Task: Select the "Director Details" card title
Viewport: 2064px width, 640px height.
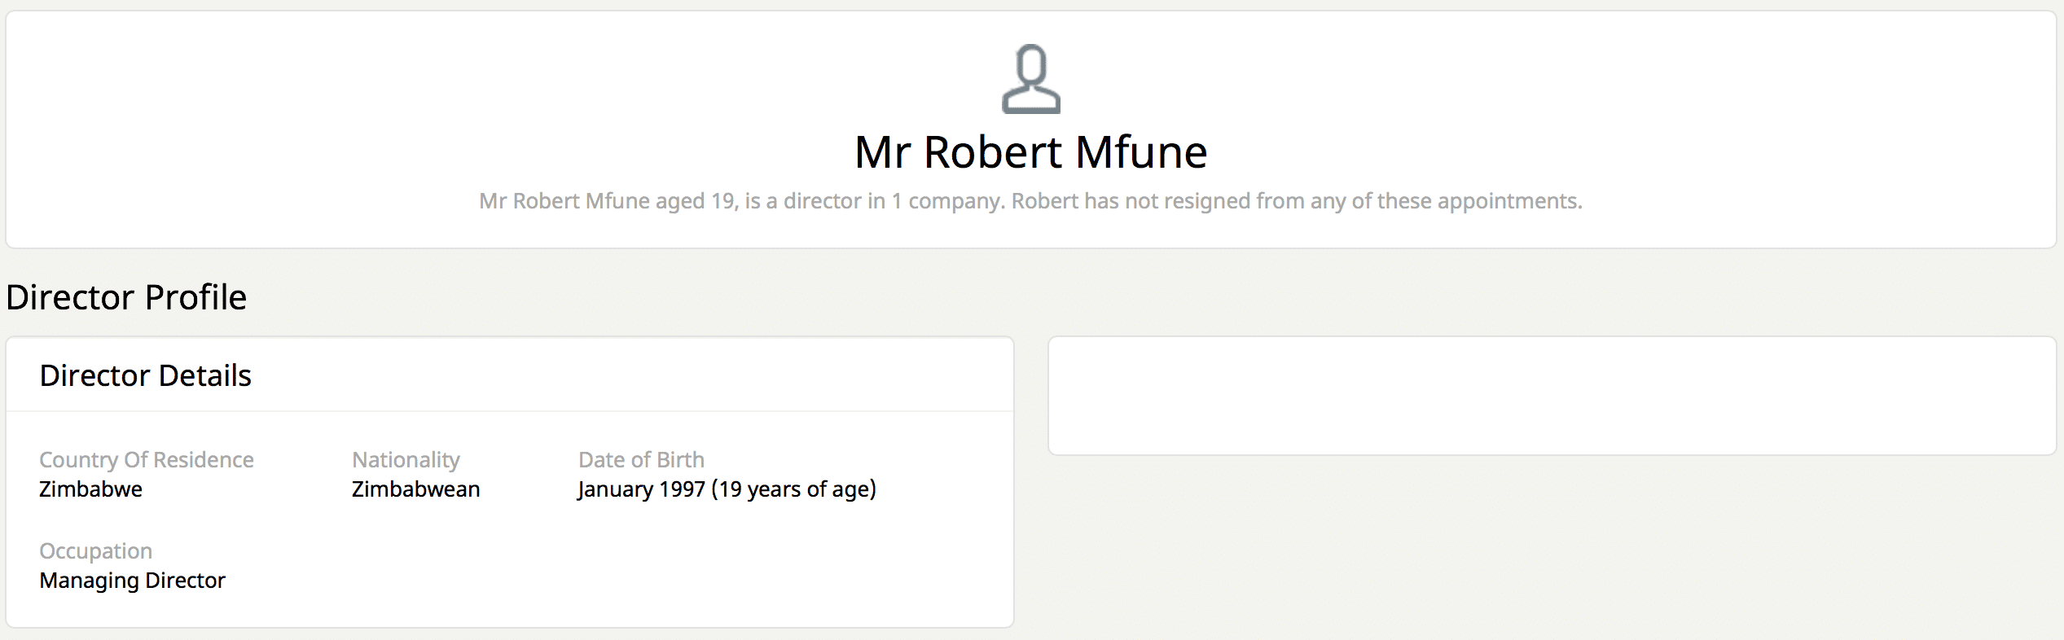Action: click(x=145, y=375)
